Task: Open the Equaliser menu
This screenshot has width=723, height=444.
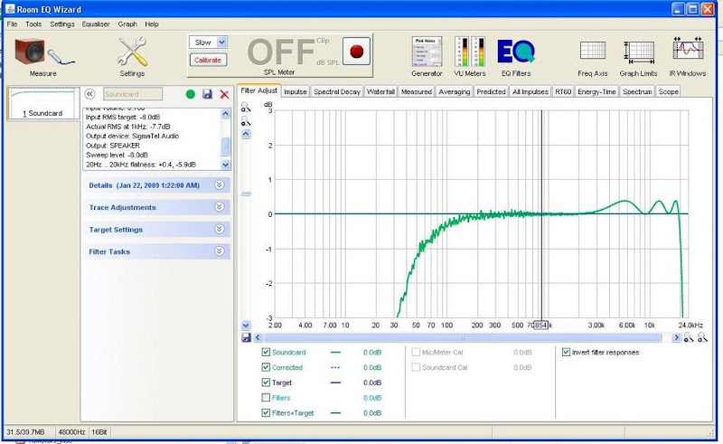Action: coord(95,24)
